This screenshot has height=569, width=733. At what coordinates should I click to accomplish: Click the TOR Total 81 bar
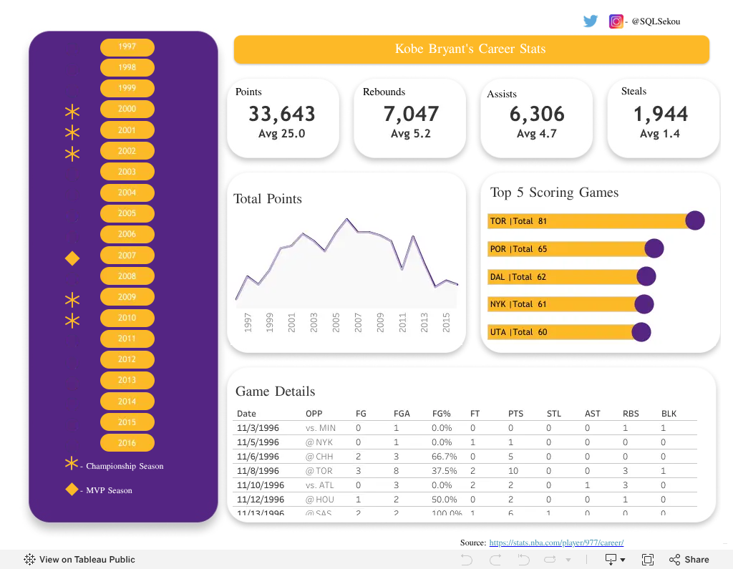591,220
